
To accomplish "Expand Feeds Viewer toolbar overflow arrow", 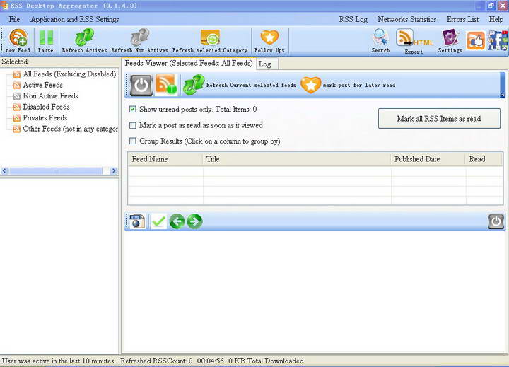I will [503, 95].
